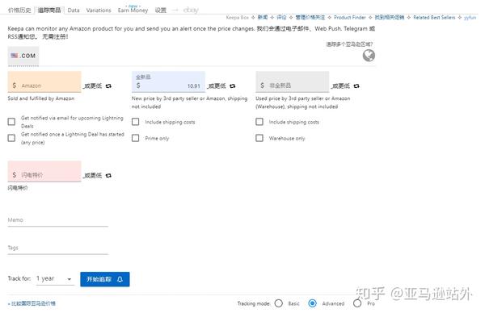Click the Lightning Deal price field
The width and height of the screenshot is (485, 313).
(44, 171)
